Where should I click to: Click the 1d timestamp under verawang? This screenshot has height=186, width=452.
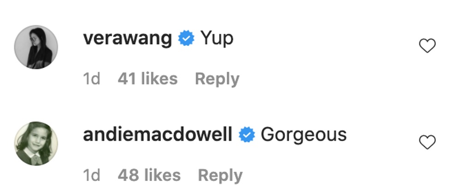pyautogui.click(x=92, y=79)
